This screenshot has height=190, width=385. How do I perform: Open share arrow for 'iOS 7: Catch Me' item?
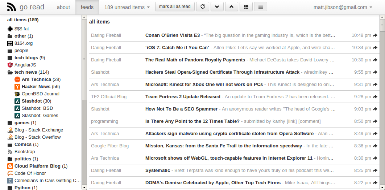(375, 47)
